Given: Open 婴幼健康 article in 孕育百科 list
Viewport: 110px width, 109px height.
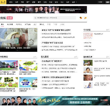Looking at the screenshot, I should pyautogui.click(x=55, y=84).
